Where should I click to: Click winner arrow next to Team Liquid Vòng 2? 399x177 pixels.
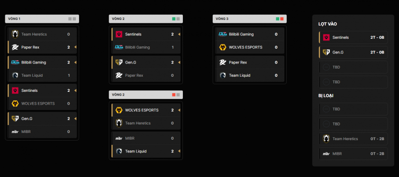(x=179, y=151)
